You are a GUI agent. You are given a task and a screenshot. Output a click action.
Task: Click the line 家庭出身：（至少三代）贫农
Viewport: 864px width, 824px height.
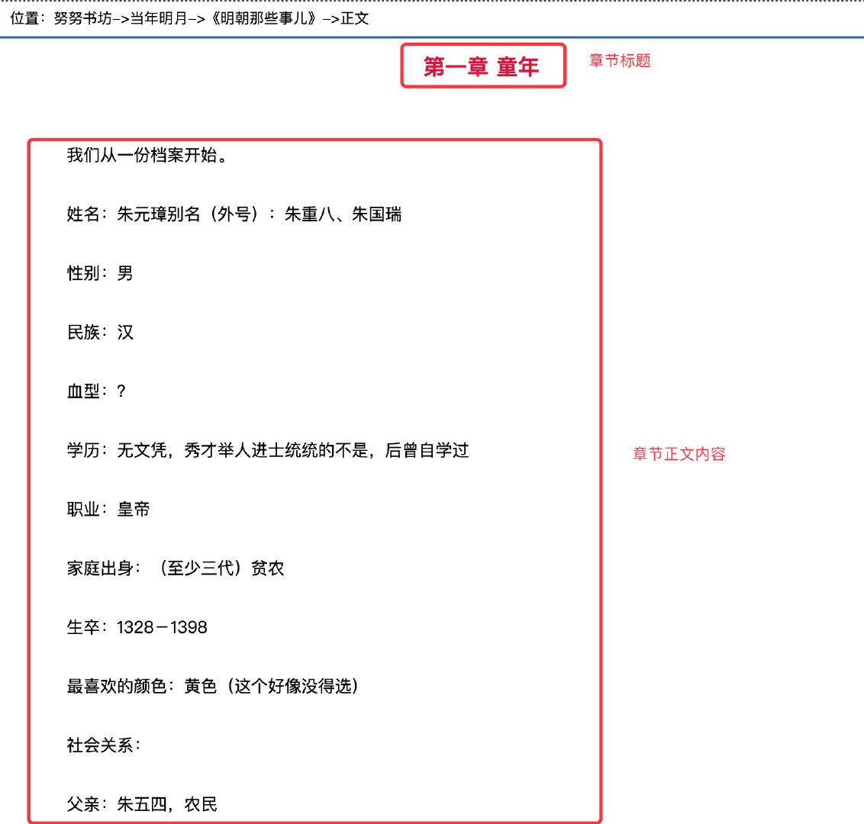tap(176, 568)
